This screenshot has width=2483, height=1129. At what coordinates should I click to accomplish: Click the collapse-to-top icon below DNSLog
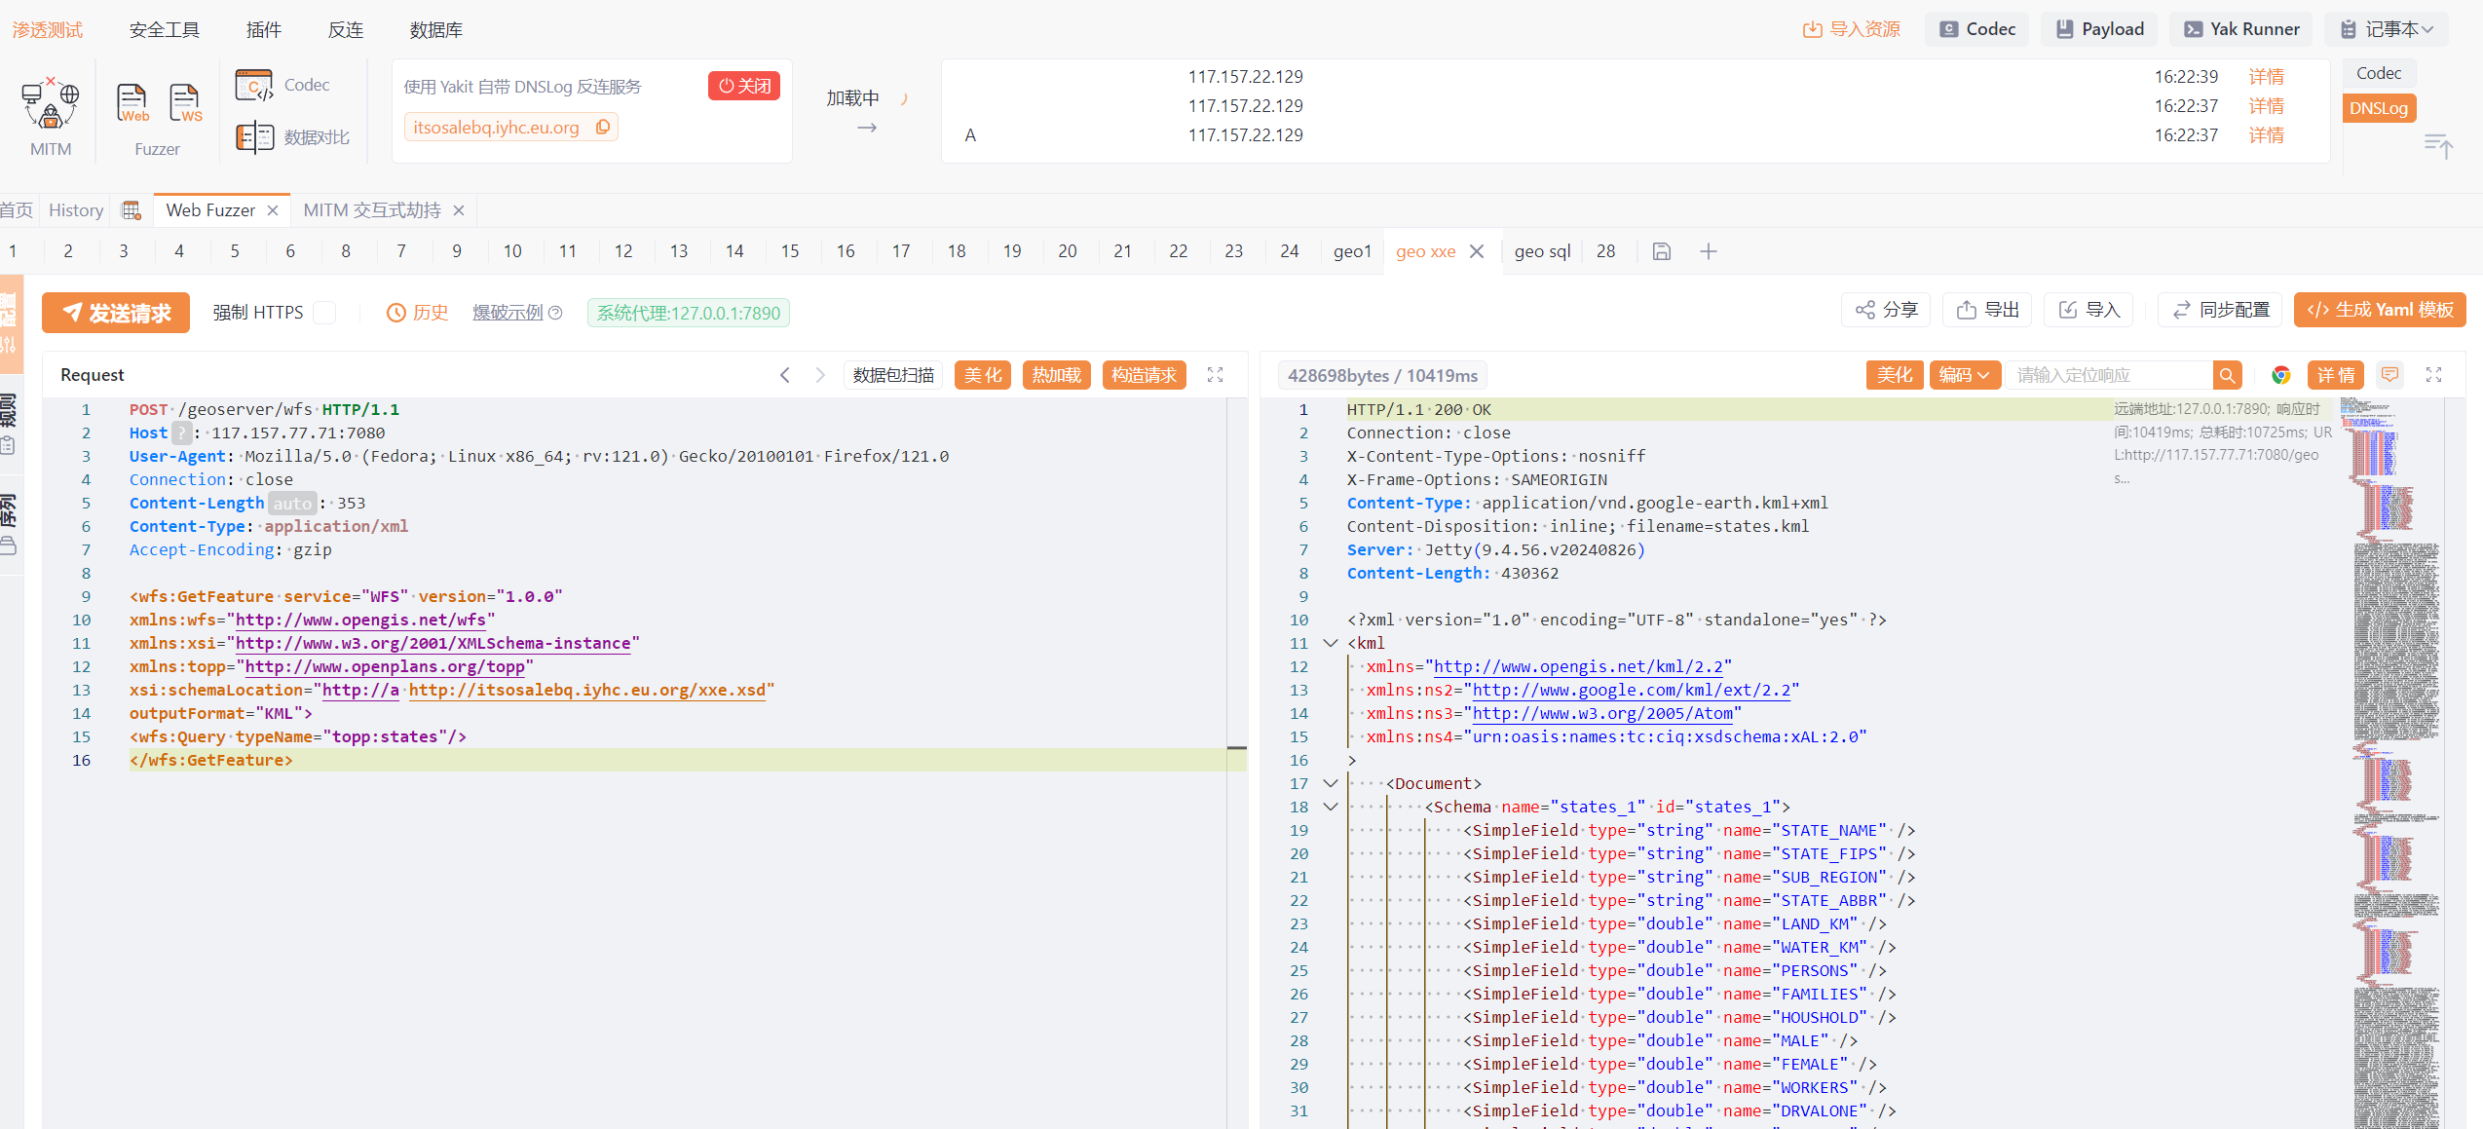click(2437, 146)
